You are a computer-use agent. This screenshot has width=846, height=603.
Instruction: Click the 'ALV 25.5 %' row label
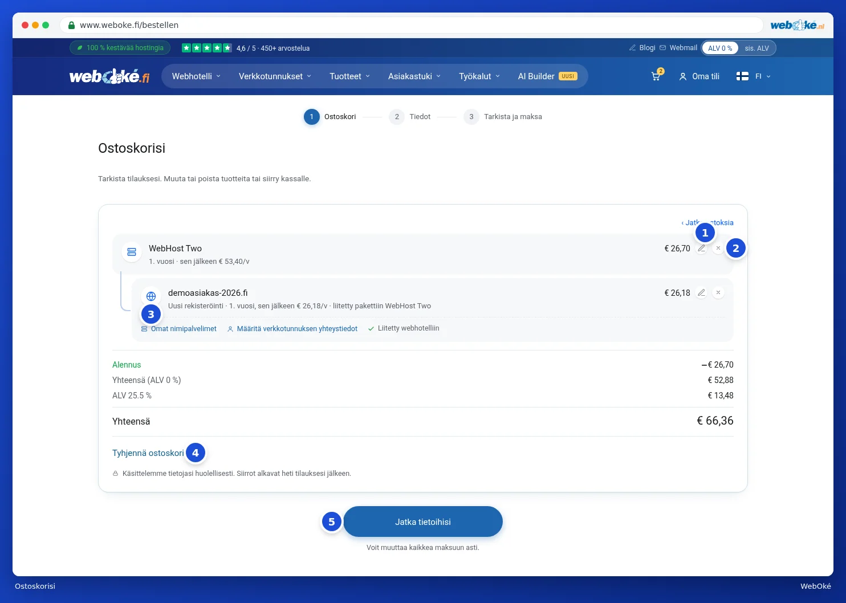click(x=132, y=396)
